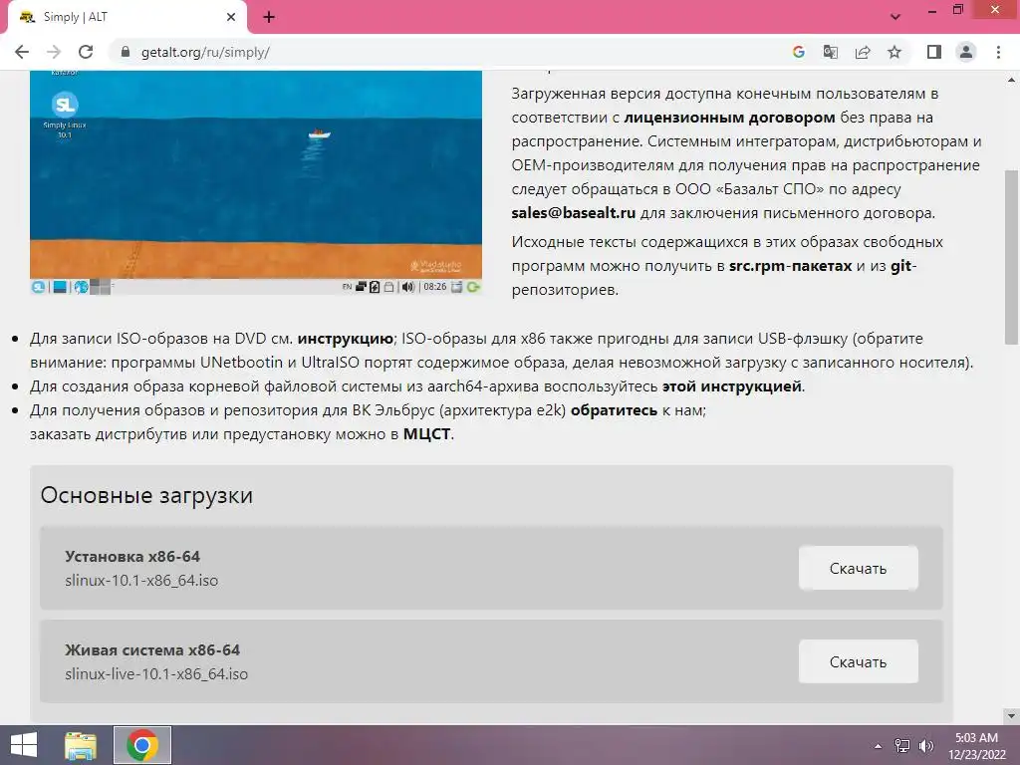Open a new browser tab
The height and width of the screenshot is (765, 1020).
click(x=269, y=17)
